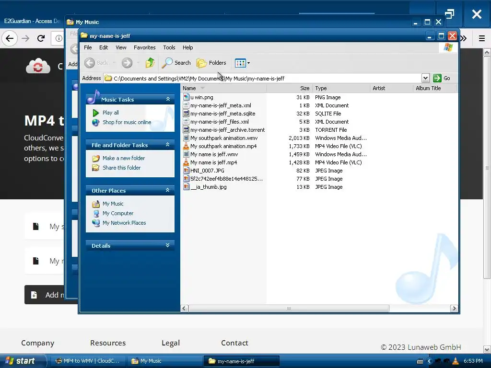The width and height of the screenshot is (491, 368).
Task: Click Make a new folder link
Action: [124, 158]
